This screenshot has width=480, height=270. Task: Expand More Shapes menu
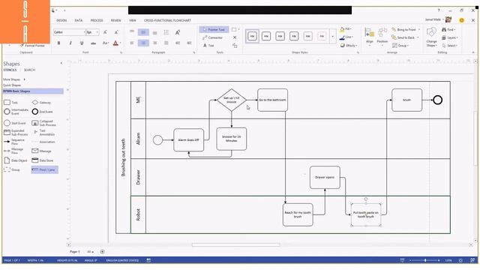tap(14, 79)
